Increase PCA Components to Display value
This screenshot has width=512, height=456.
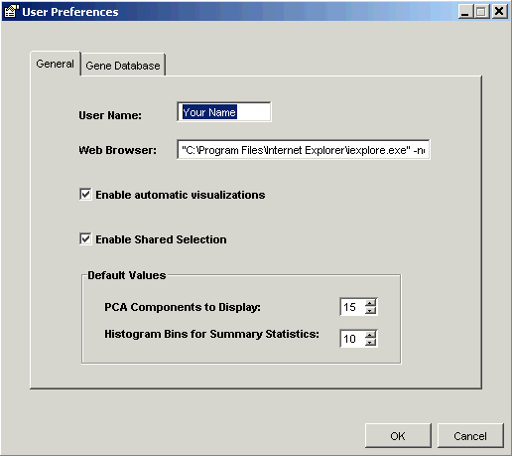pos(371,303)
